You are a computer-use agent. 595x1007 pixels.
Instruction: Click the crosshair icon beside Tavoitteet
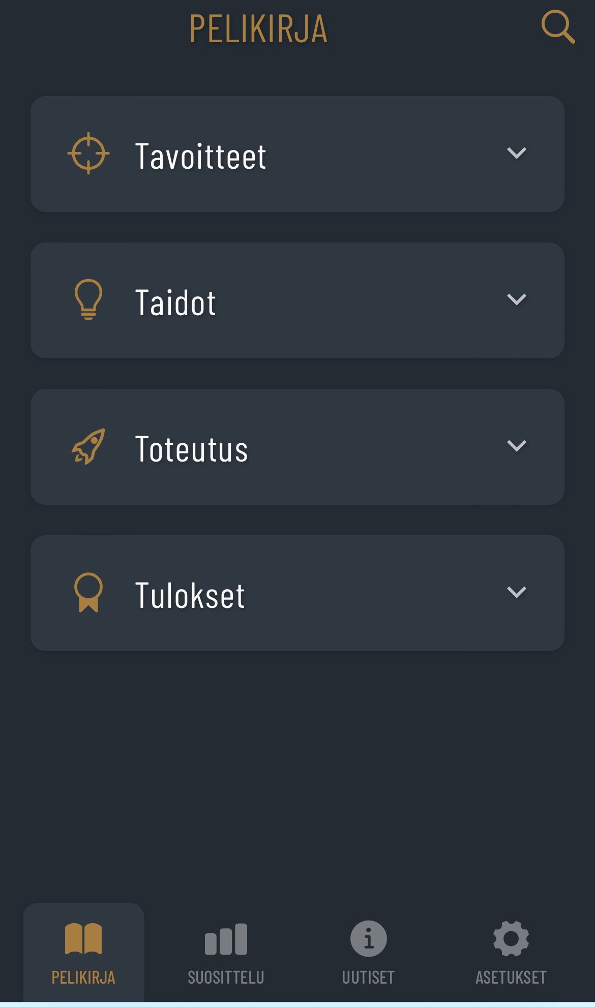pos(88,153)
